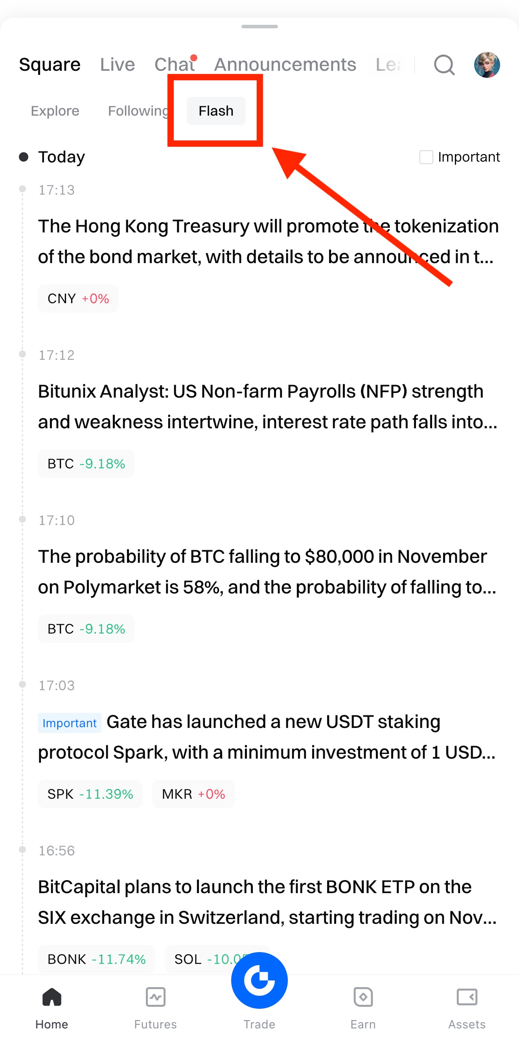Select the Explore sub-tab
519x1041 pixels.
tap(55, 111)
